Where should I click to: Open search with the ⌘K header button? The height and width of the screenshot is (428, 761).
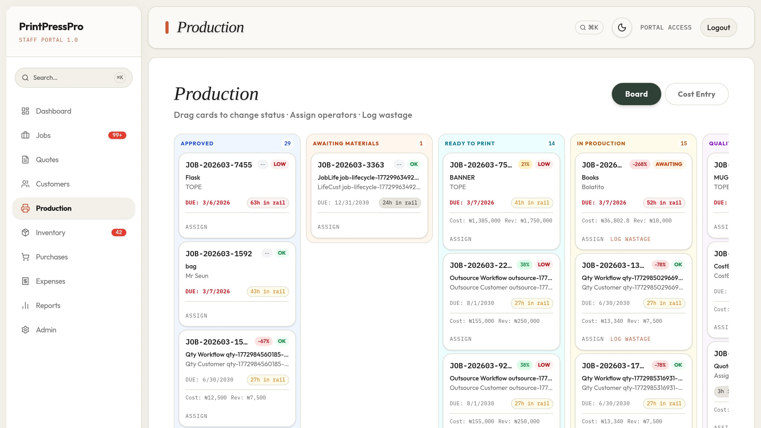tap(589, 27)
